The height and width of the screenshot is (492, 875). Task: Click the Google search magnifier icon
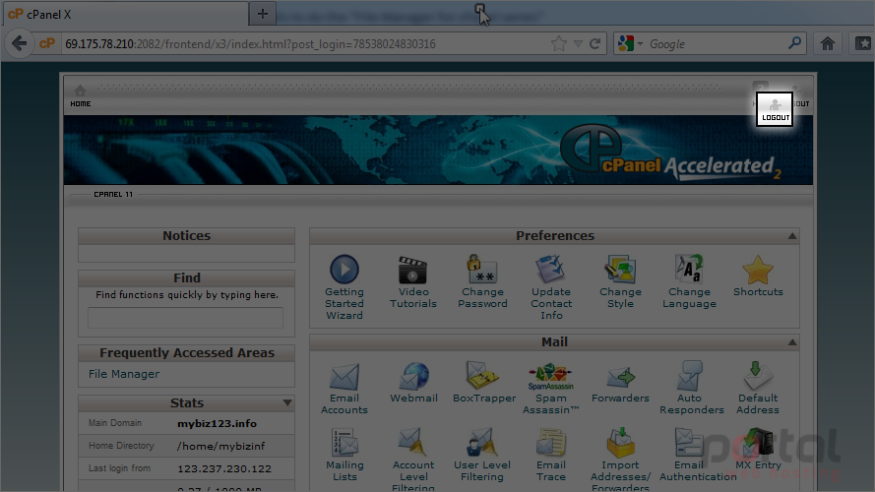coord(794,43)
